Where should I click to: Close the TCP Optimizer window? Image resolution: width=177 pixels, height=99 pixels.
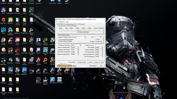pos(104,19)
